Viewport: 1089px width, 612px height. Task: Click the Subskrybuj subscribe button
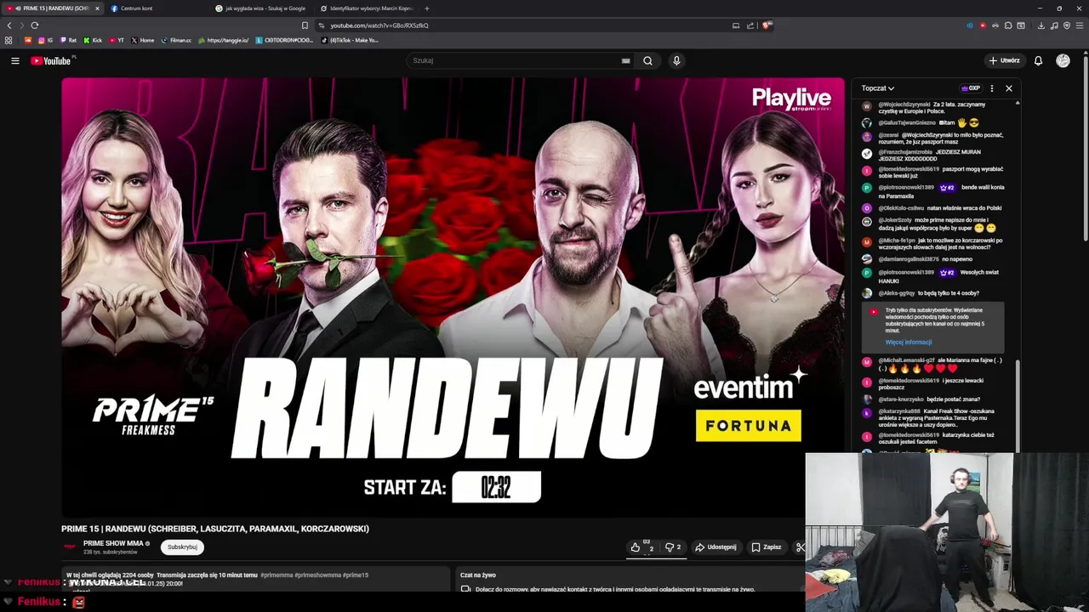coord(182,547)
